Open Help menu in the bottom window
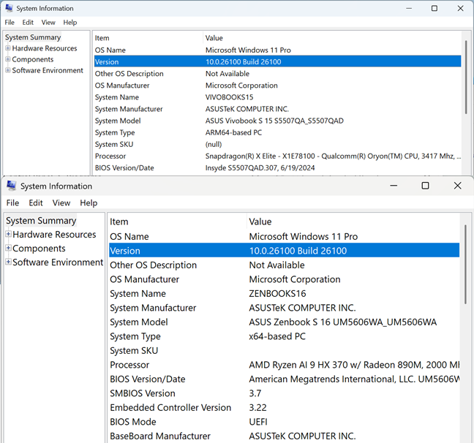The image size is (474, 443). click(x=89, y=202)
